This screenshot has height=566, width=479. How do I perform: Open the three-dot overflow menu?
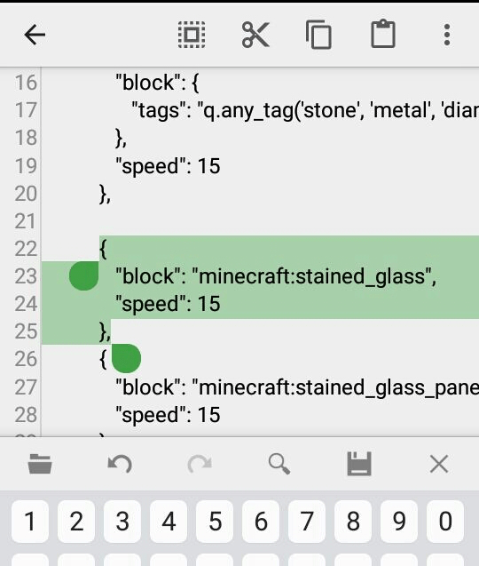point(447,35)
